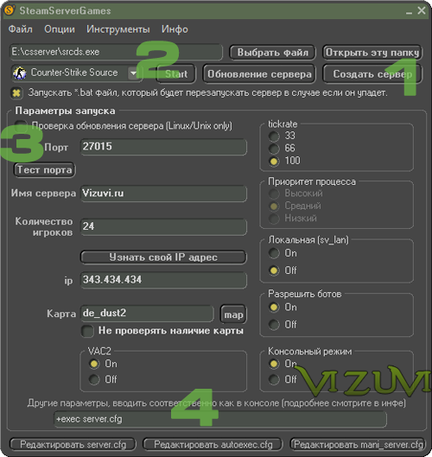Click the Создать сервер button

(372, 74)
